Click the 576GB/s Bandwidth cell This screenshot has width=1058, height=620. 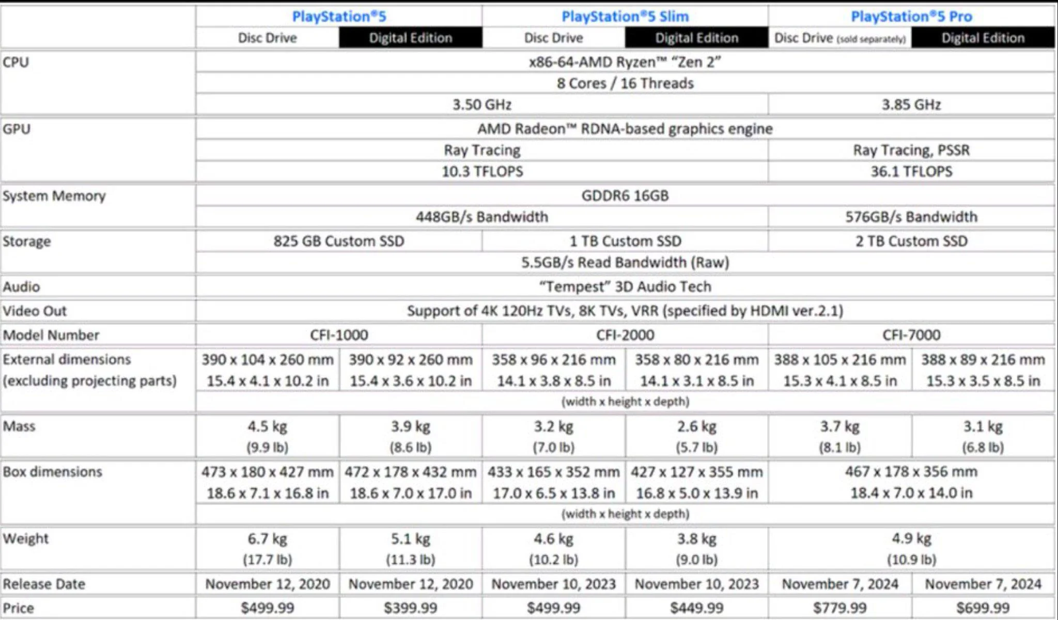coord(911,217)
